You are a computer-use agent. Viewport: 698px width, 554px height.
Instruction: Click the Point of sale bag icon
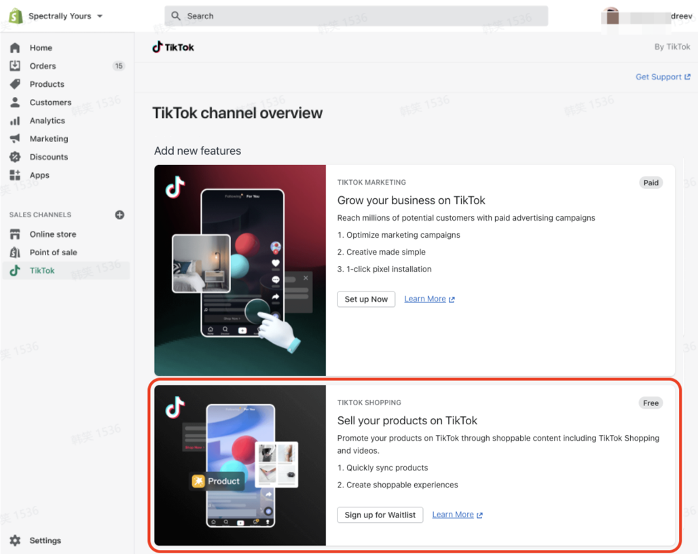15,253
